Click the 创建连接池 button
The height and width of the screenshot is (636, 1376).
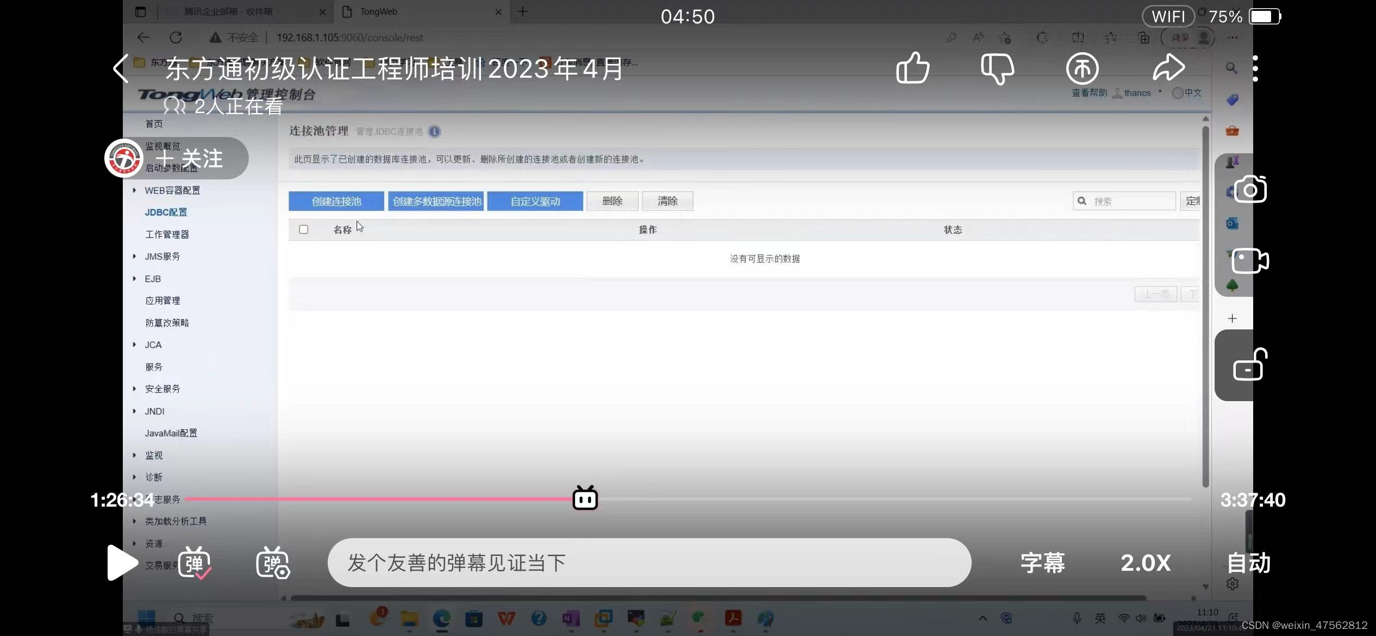click(336, 201)
